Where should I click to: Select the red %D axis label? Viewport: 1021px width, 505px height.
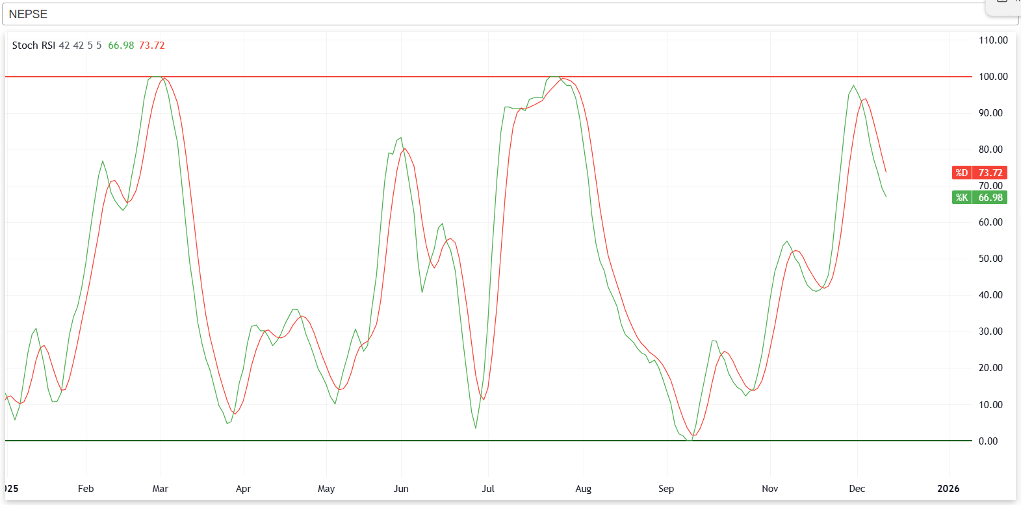[979, 173]
